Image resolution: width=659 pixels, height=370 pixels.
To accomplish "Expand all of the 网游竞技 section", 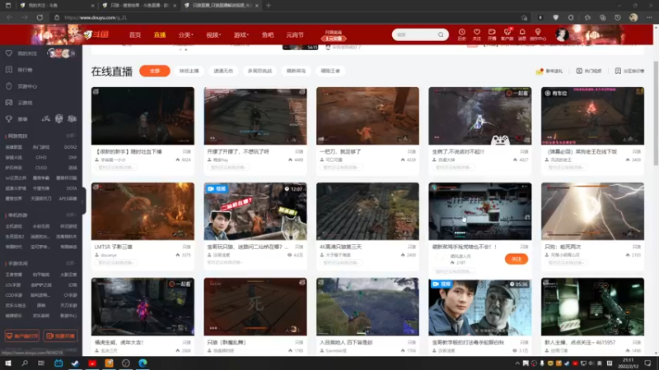I will (71, 136).
